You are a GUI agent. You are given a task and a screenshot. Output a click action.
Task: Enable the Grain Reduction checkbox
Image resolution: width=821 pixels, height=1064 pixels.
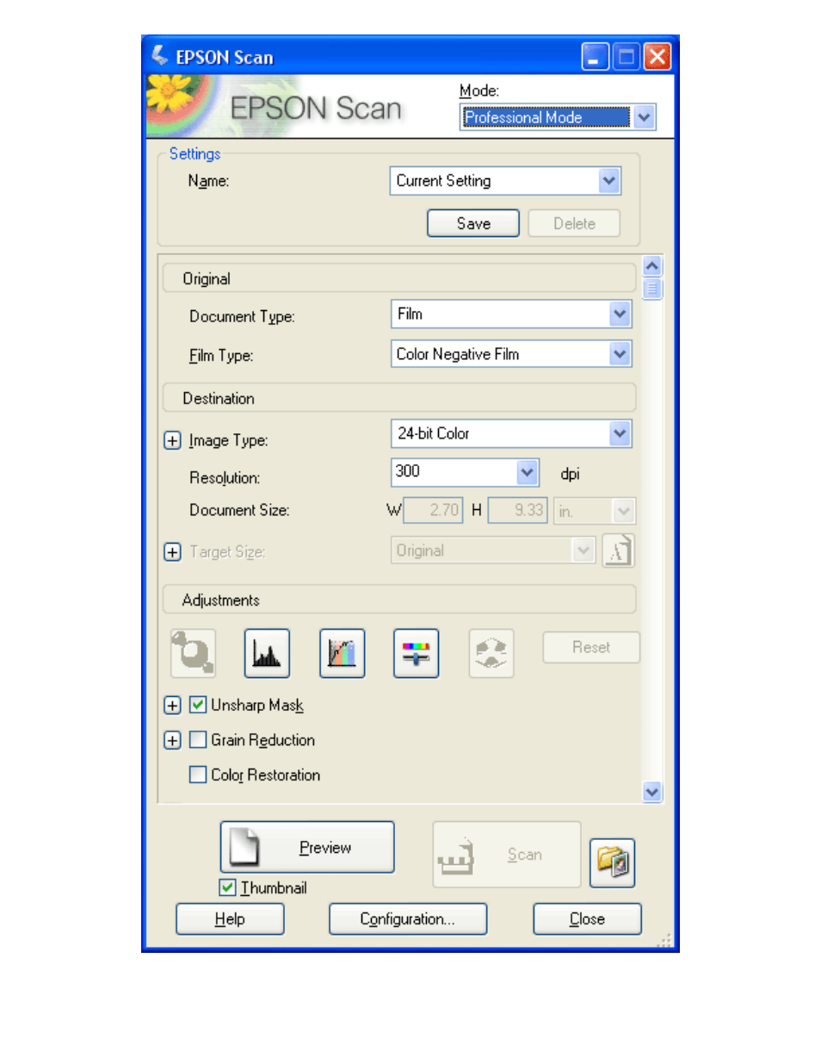tap(198, 740)
